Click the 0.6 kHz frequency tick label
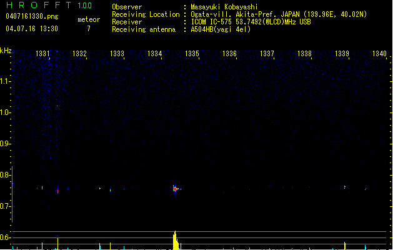This screenshot has height=250, width=393. point(5,237)
